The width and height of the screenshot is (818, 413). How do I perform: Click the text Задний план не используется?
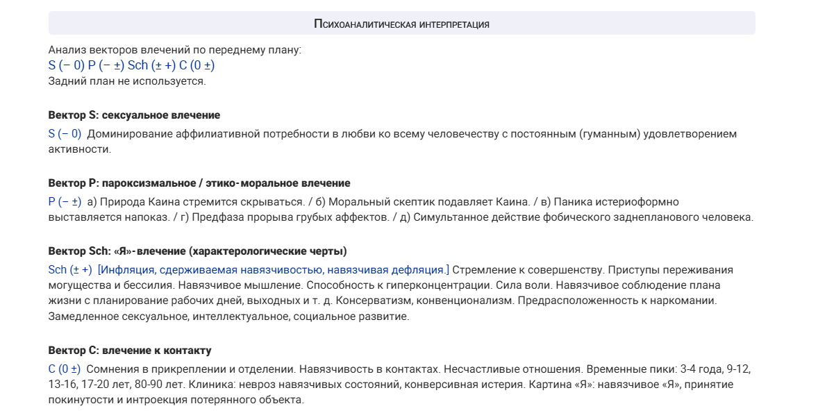pos(127,81)
